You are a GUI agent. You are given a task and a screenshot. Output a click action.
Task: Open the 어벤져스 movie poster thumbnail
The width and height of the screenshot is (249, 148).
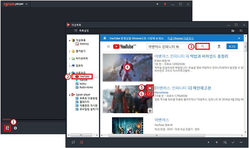click(128, 126)
